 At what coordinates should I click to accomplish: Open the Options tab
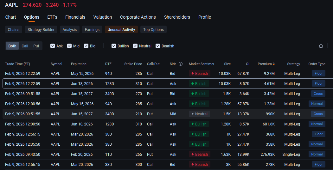pyautogui.click(x=32, y=17)
